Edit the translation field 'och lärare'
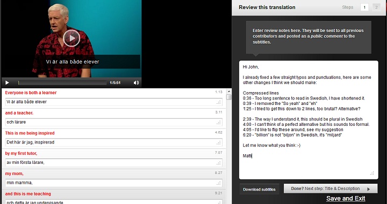Viewport: 387px width, 204px height. [113, 122]
